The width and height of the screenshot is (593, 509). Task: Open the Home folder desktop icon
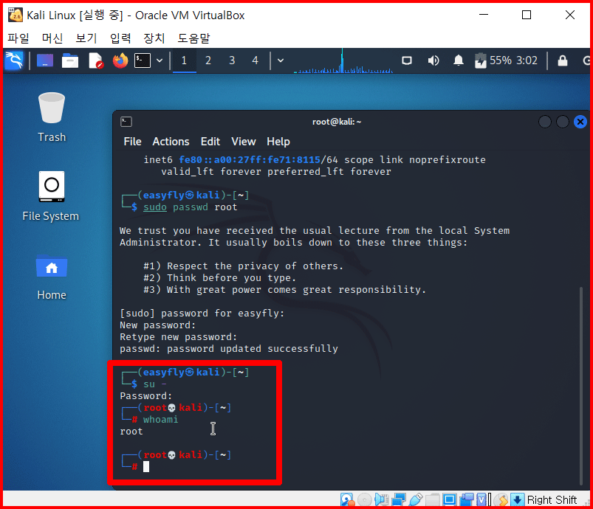52,278
